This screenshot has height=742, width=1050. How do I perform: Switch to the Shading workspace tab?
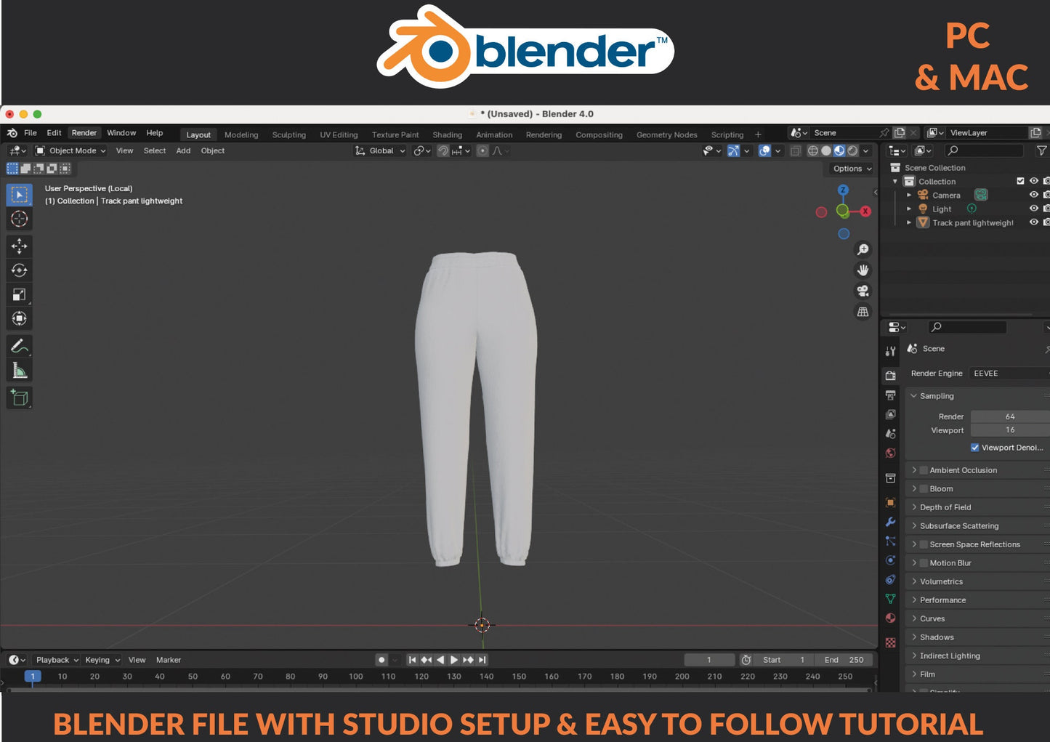tap(448, 134)
